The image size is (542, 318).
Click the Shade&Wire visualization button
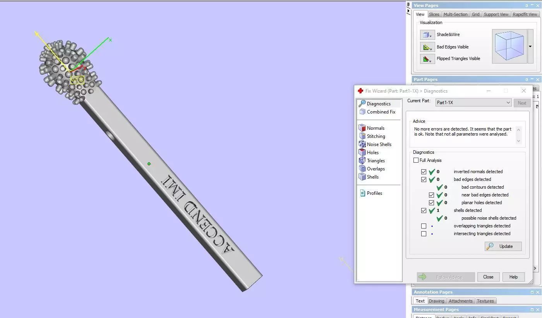(427, 35)
